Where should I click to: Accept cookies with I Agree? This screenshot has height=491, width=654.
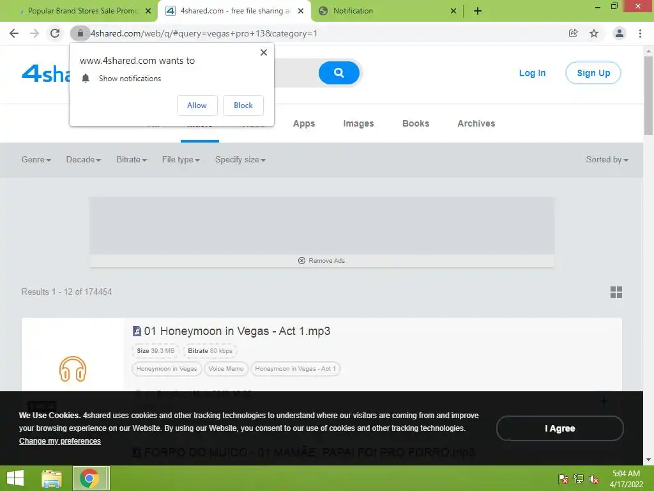tap(559, 428)
